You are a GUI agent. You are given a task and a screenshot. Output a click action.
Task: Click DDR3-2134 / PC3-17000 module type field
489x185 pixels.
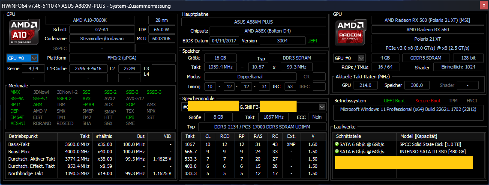click(262, 127)
